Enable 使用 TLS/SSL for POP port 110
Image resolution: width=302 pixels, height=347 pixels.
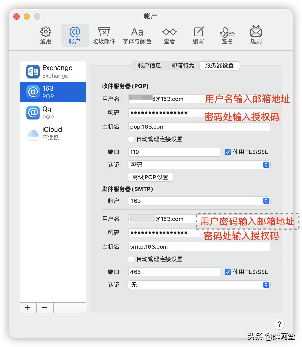pyautogui.click(x=228, y=152)
